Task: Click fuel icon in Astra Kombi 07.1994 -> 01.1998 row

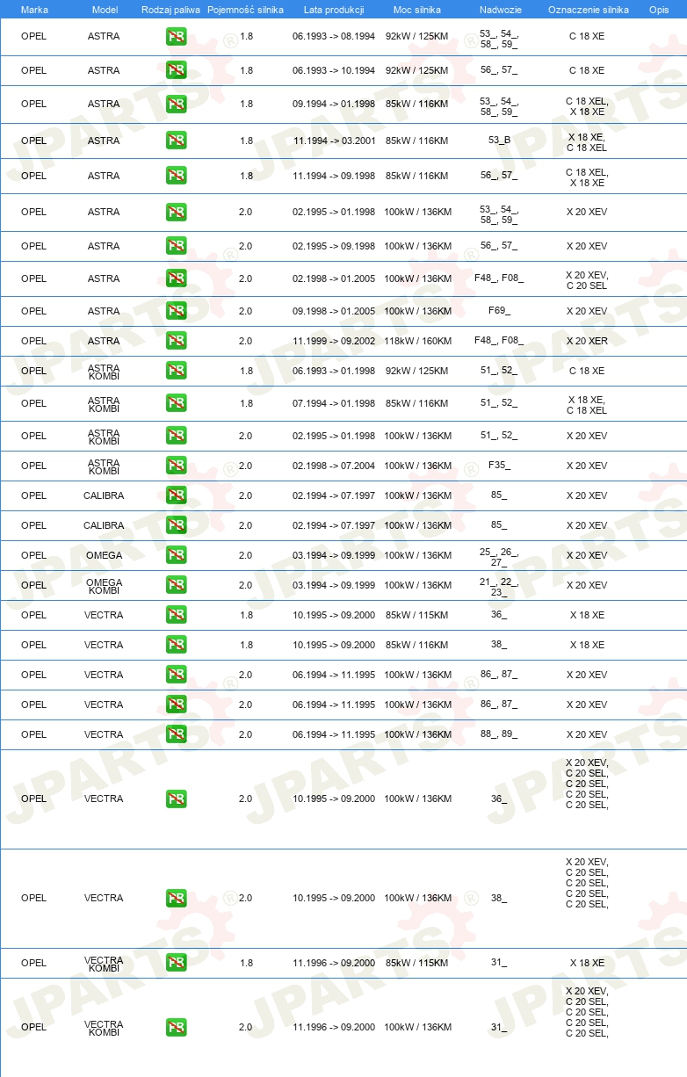Action: point(176,403)
